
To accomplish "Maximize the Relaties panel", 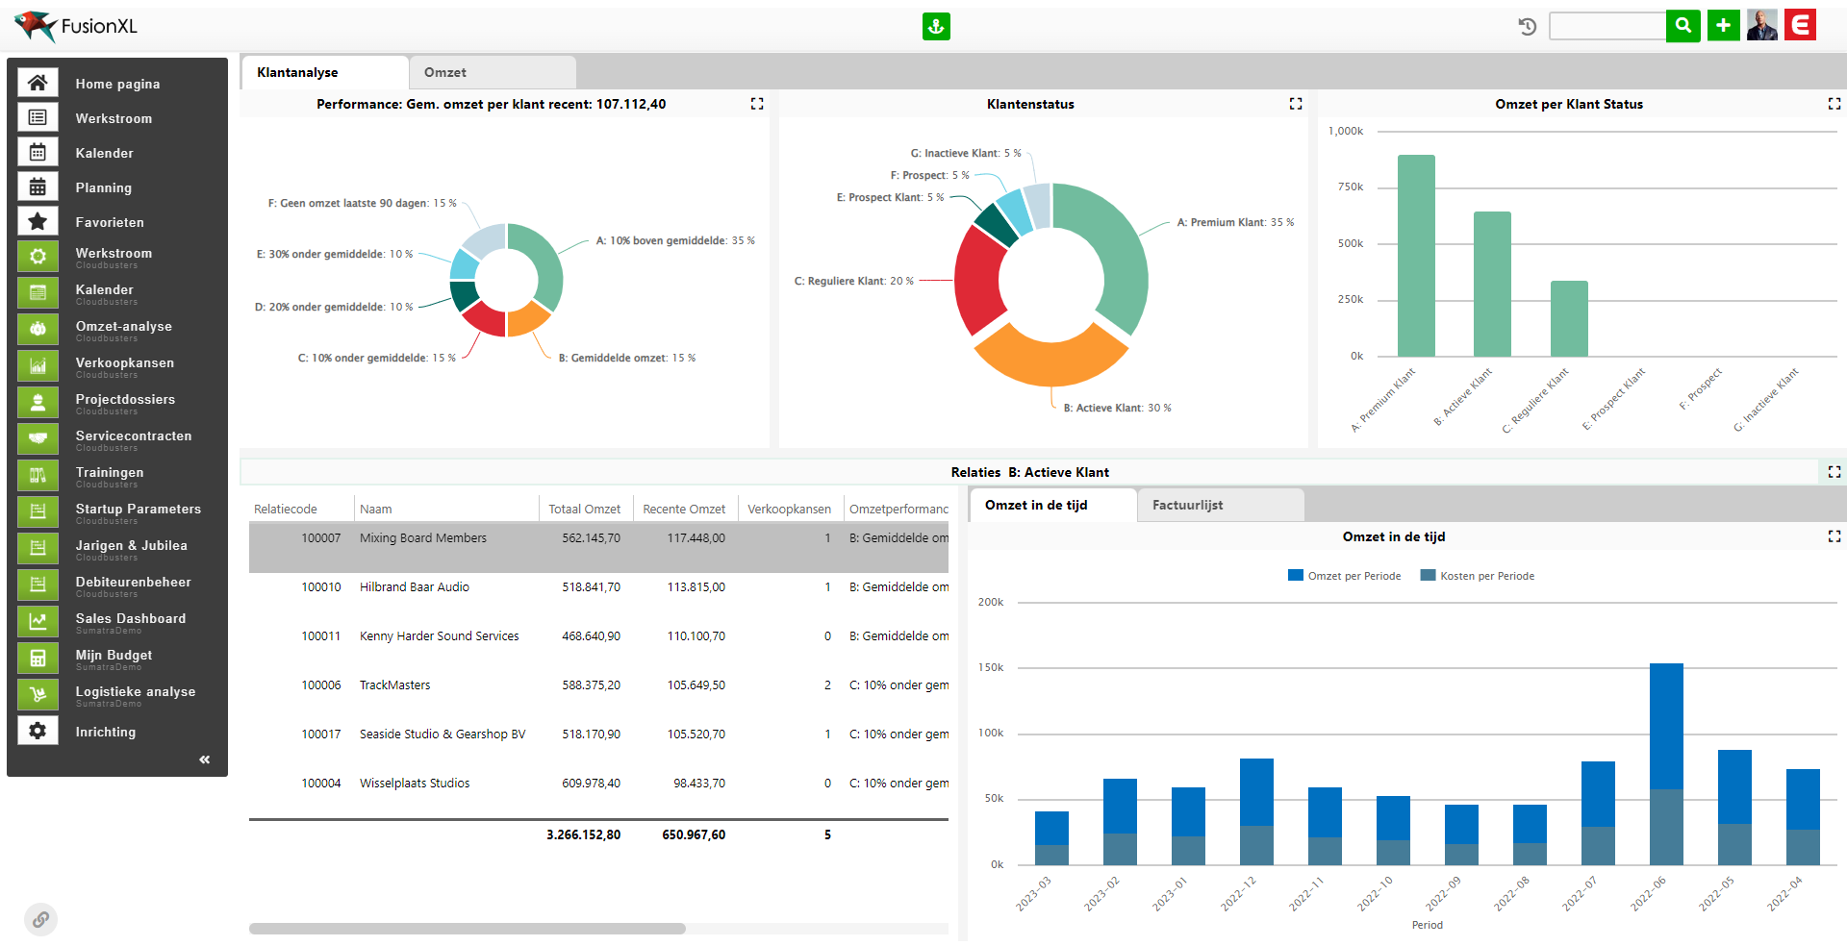I will pyautogui.click(x=1834, y=472).
